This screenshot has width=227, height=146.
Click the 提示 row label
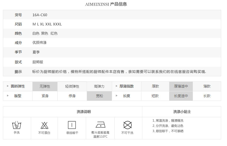tap(18, 72)
